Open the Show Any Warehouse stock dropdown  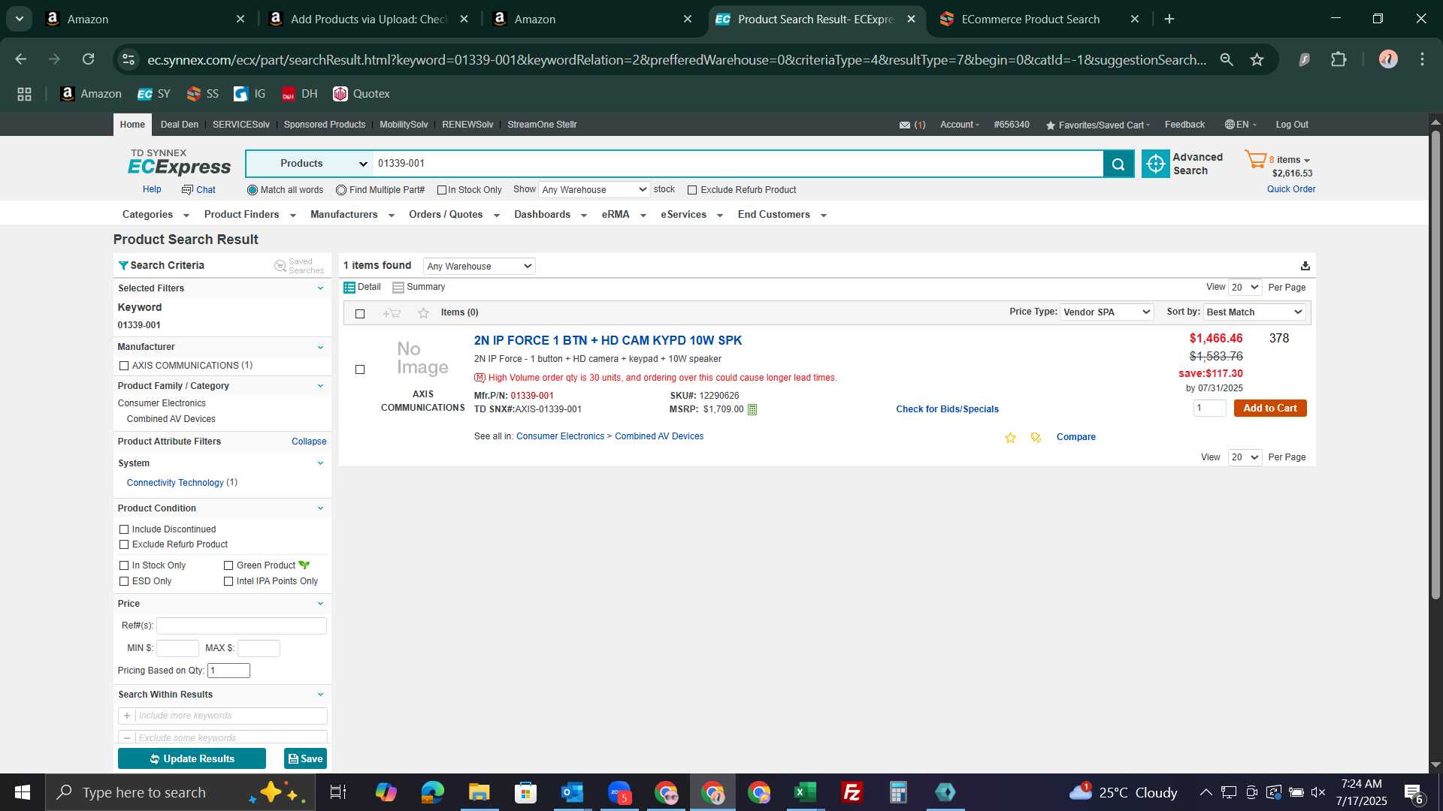594,190
